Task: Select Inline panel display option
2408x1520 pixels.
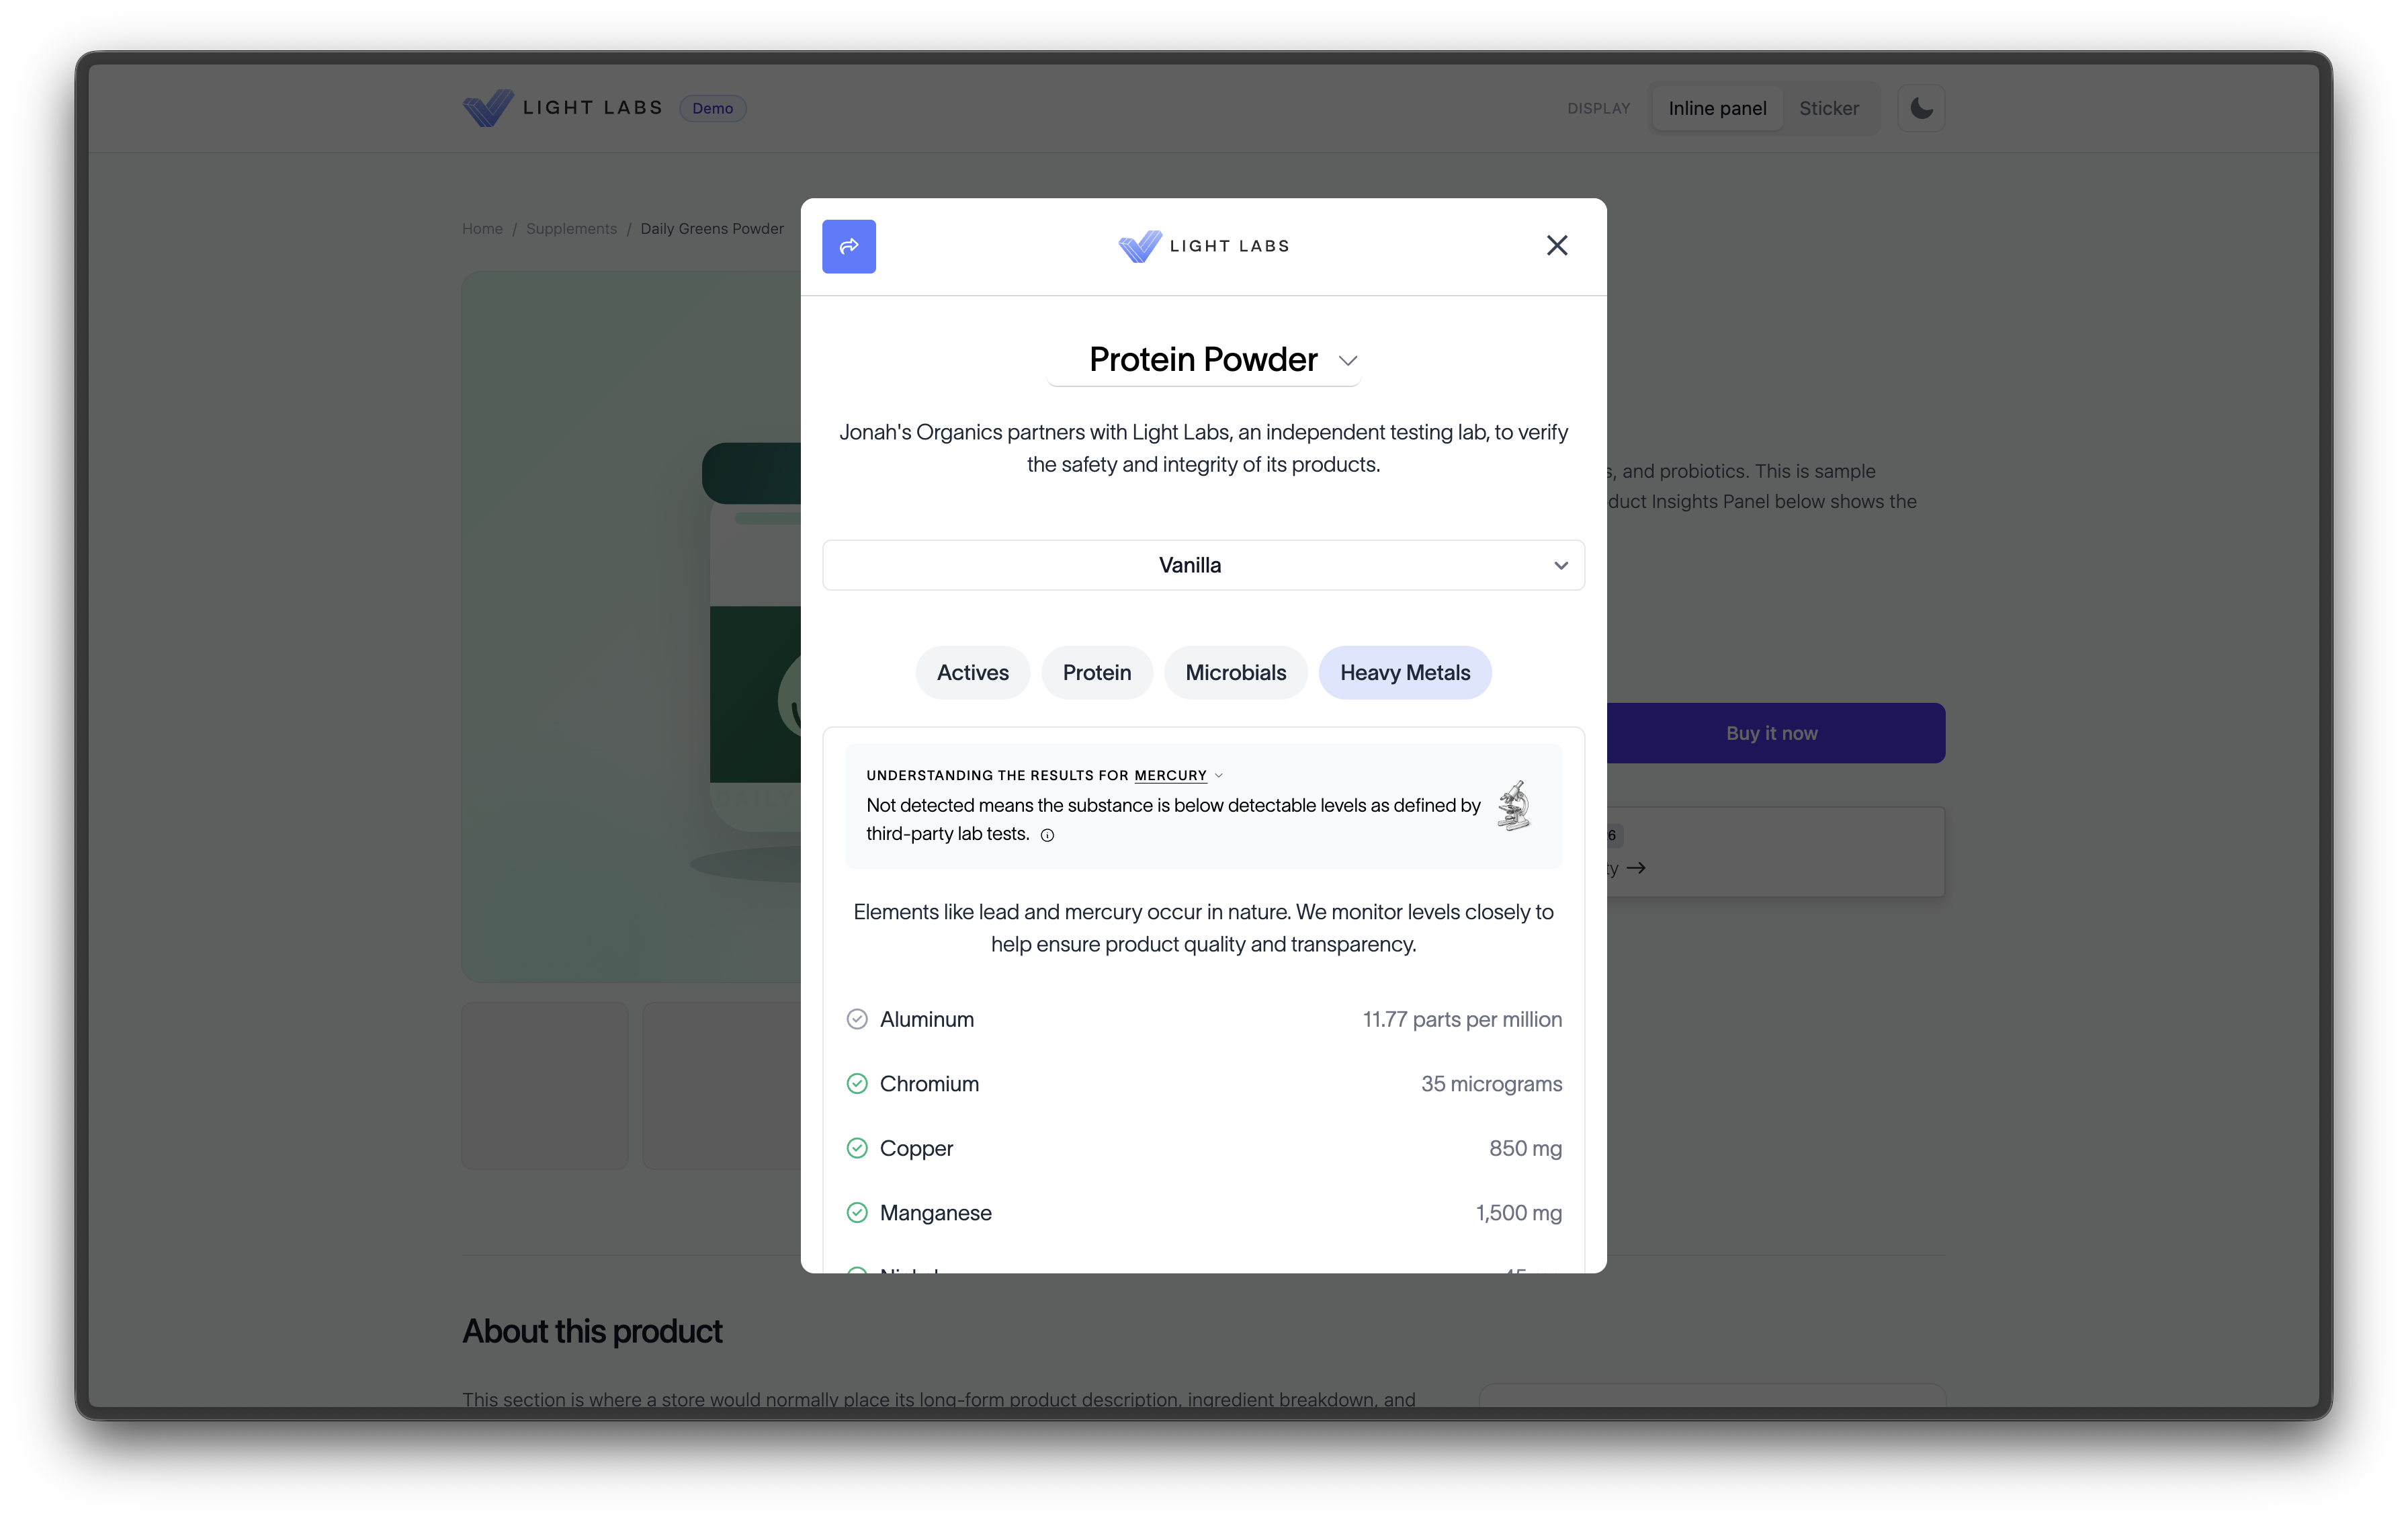Action: (x=1717, y=108)
